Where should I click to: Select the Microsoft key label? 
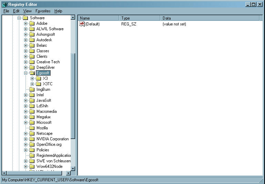coord(44,123)
